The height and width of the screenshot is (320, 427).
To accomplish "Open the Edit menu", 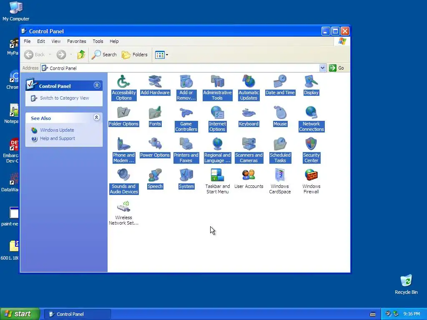I will click(41, 41).
